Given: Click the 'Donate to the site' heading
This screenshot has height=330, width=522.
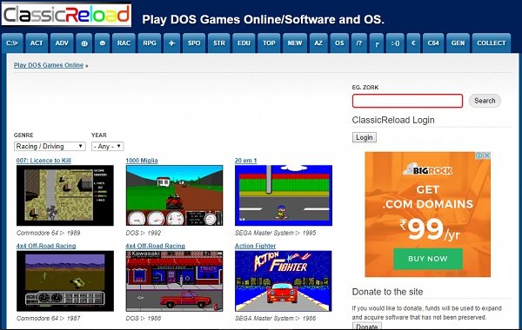Looking at the screenshot, I should click(x=387, y=292).
